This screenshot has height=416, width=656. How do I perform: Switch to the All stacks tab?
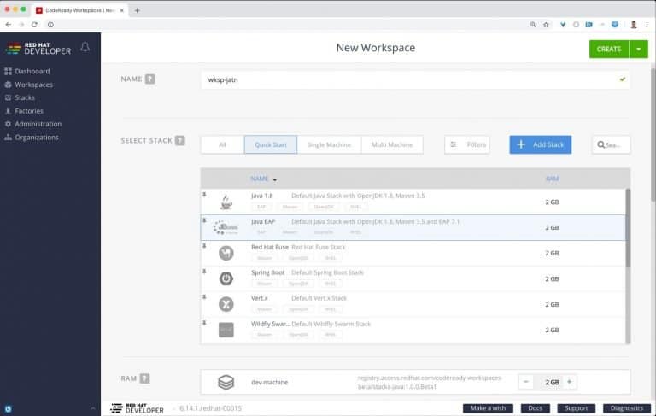(x=223, y=144)
